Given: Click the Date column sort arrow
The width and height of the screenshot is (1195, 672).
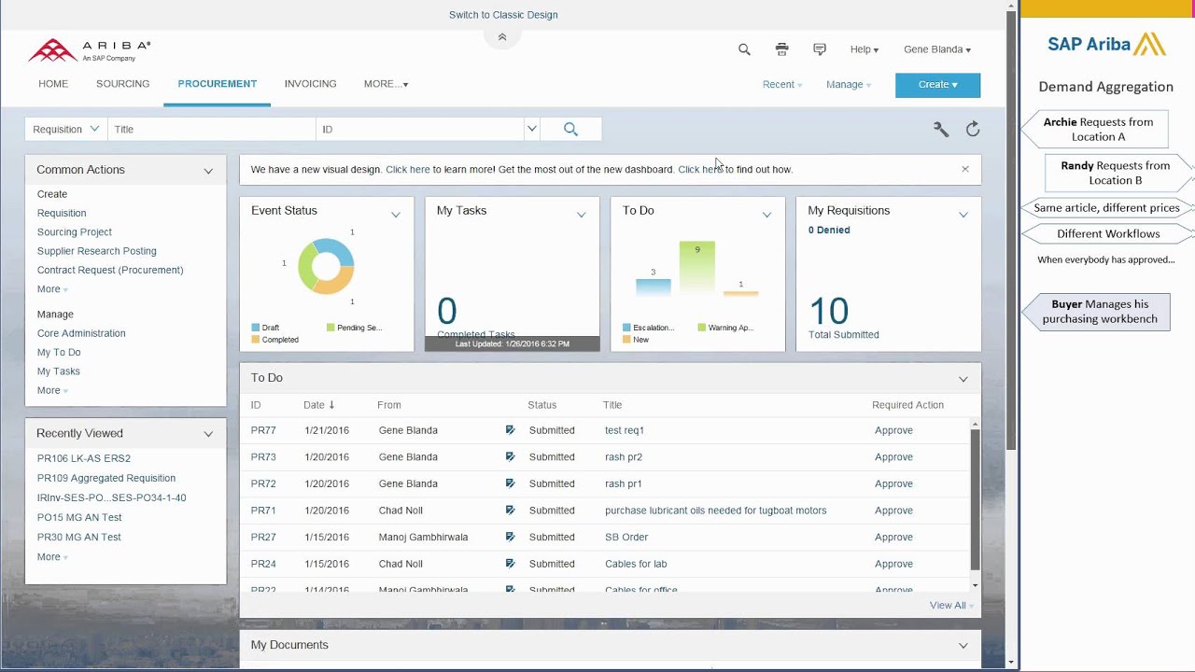Looking at the screenshot, I should [x=331, y=405].
